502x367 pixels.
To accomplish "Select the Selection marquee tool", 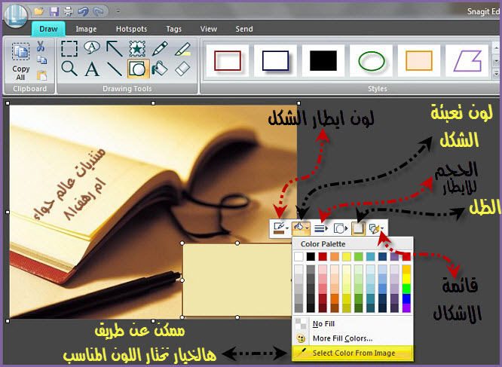I will [69, 49].
